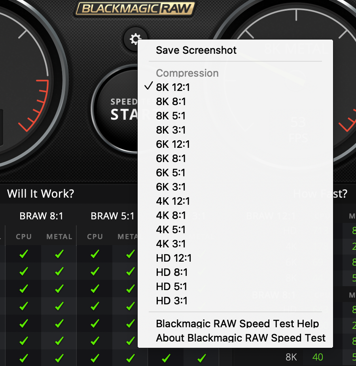The height and width of the screenshot is (366, 356).
Task: Open Blackmagic RAW Speed Test Help
Action: (235, 324)
